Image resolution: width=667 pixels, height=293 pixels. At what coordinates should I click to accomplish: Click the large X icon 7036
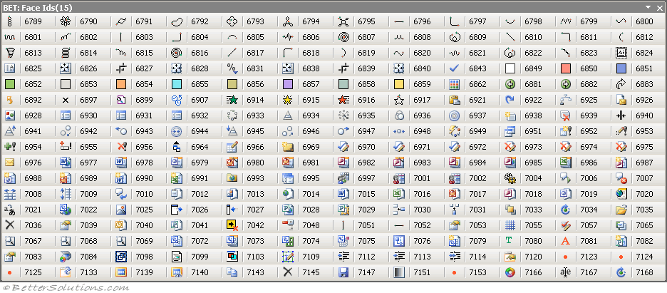[10, 225]
